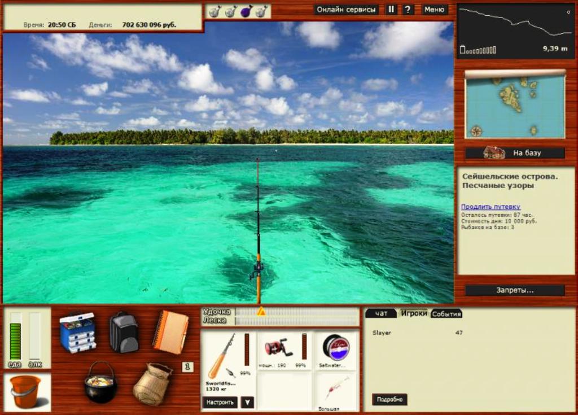The width and height of the screenshot is (578, 415).
Task: Switch to the События tab
Action: coord(446,314)
